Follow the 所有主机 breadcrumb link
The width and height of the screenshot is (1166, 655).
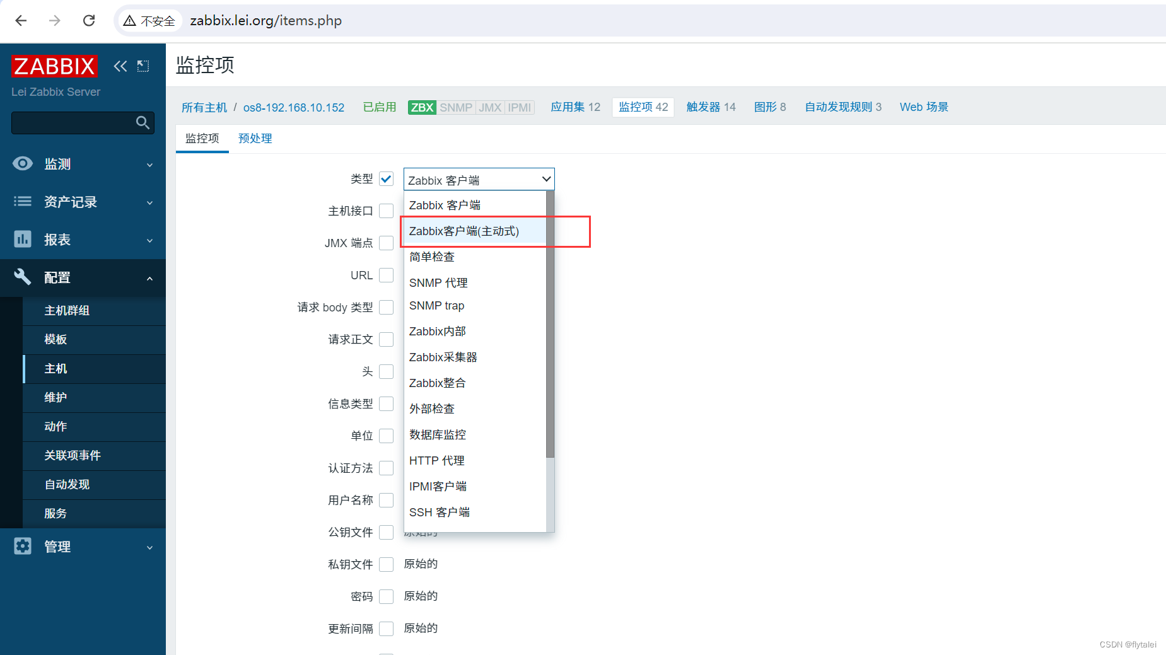204,107
